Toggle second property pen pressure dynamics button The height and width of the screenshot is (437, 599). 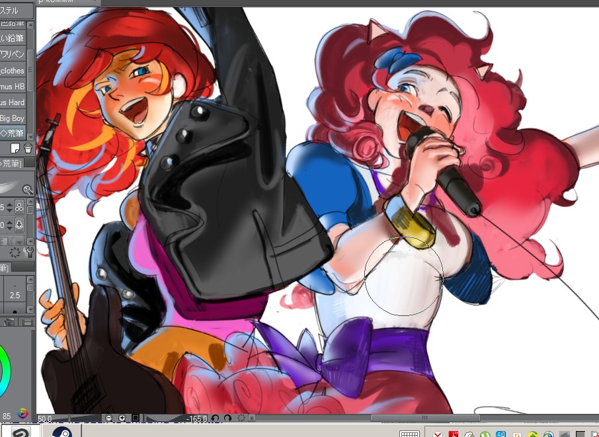(19, 225)
